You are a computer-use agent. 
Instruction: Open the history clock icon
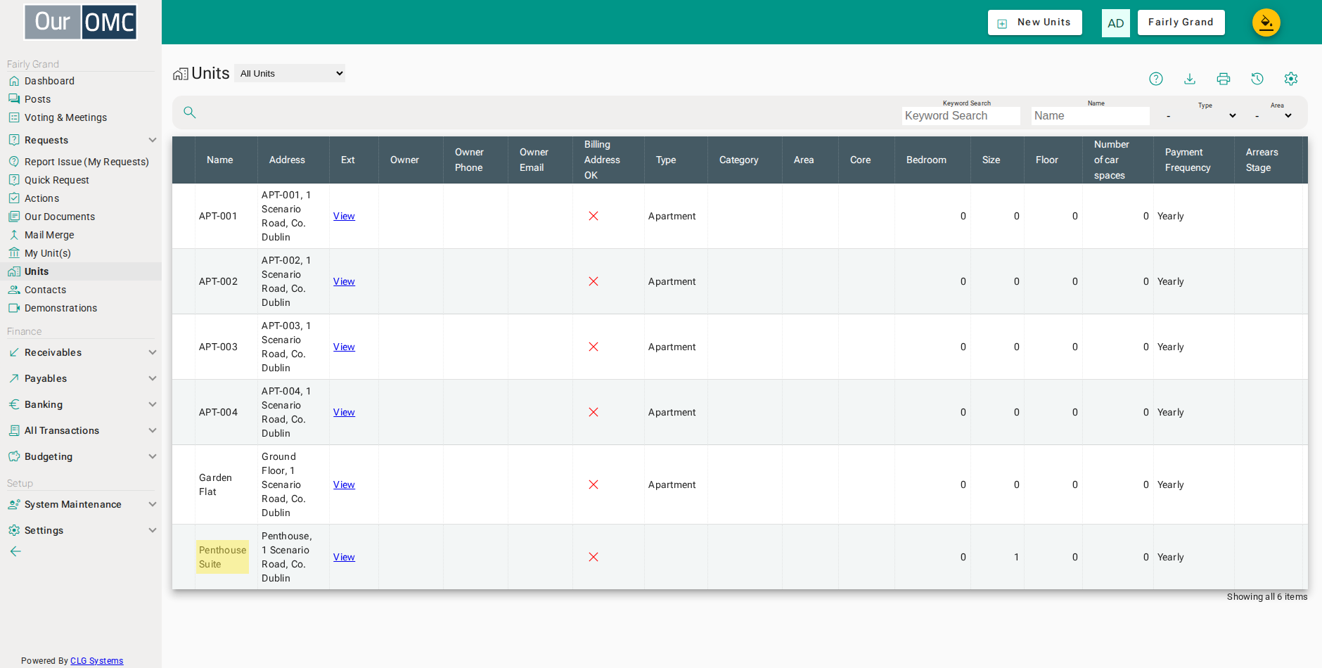point(1257,79)
